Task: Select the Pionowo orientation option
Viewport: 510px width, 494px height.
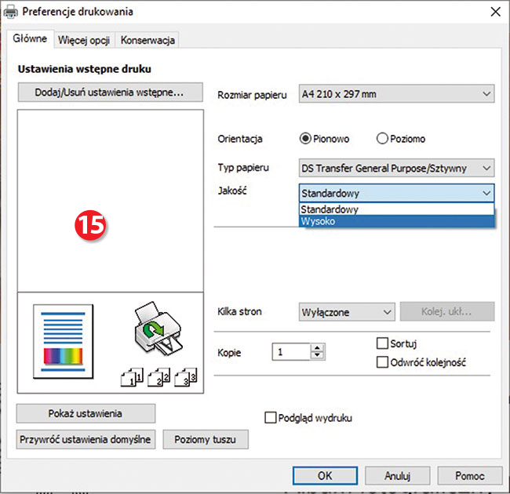Action: 306,139
